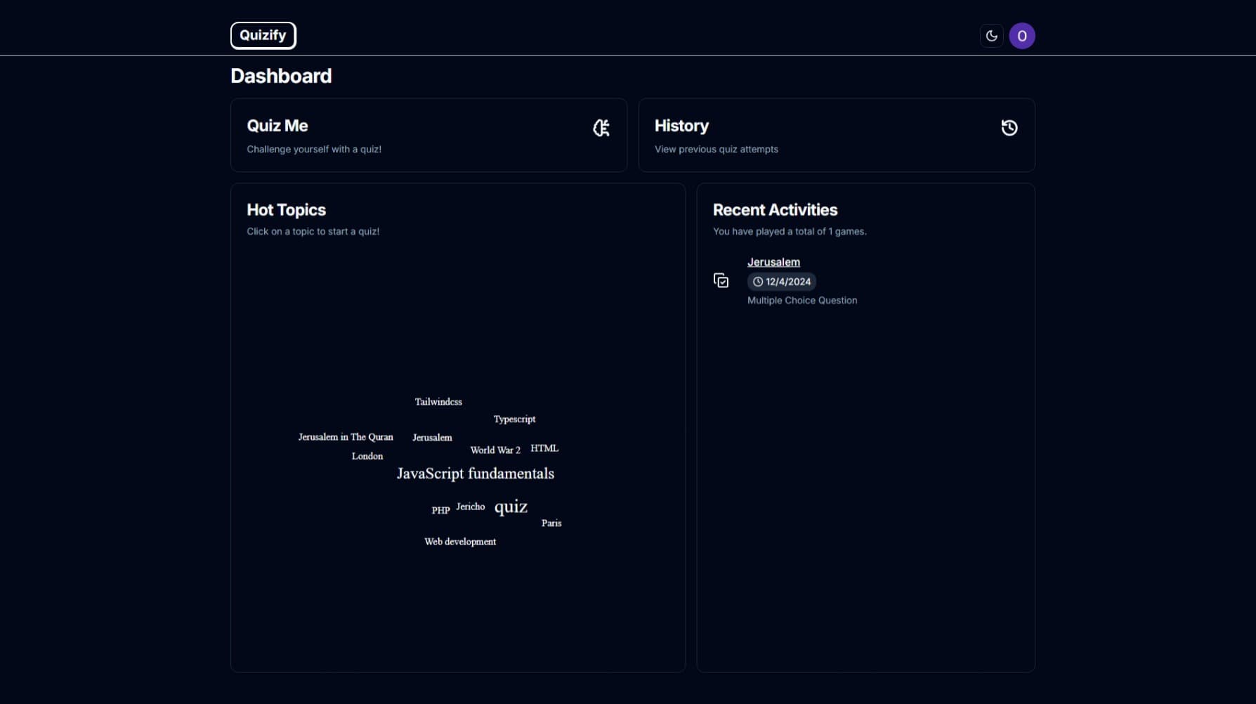The image size is (1256, 704).
Task: Select the Tailwindcss topic
Action: [438, 402]
